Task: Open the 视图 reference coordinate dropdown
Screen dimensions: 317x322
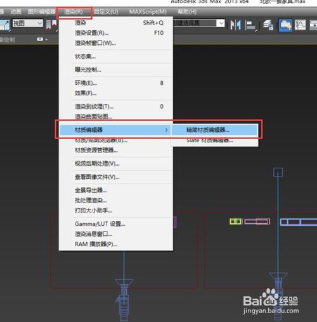Action: tap(28, 23)
